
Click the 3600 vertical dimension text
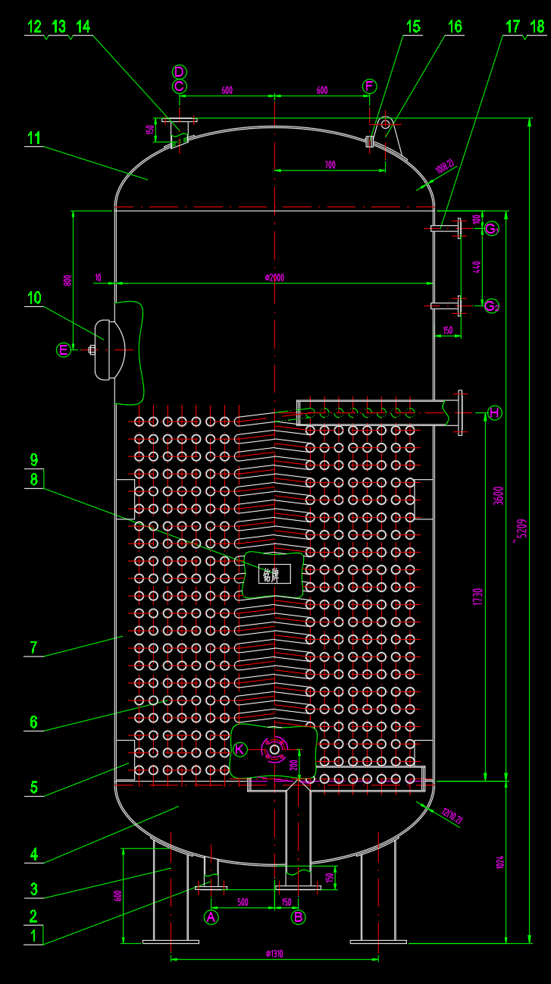click(498, 496)
